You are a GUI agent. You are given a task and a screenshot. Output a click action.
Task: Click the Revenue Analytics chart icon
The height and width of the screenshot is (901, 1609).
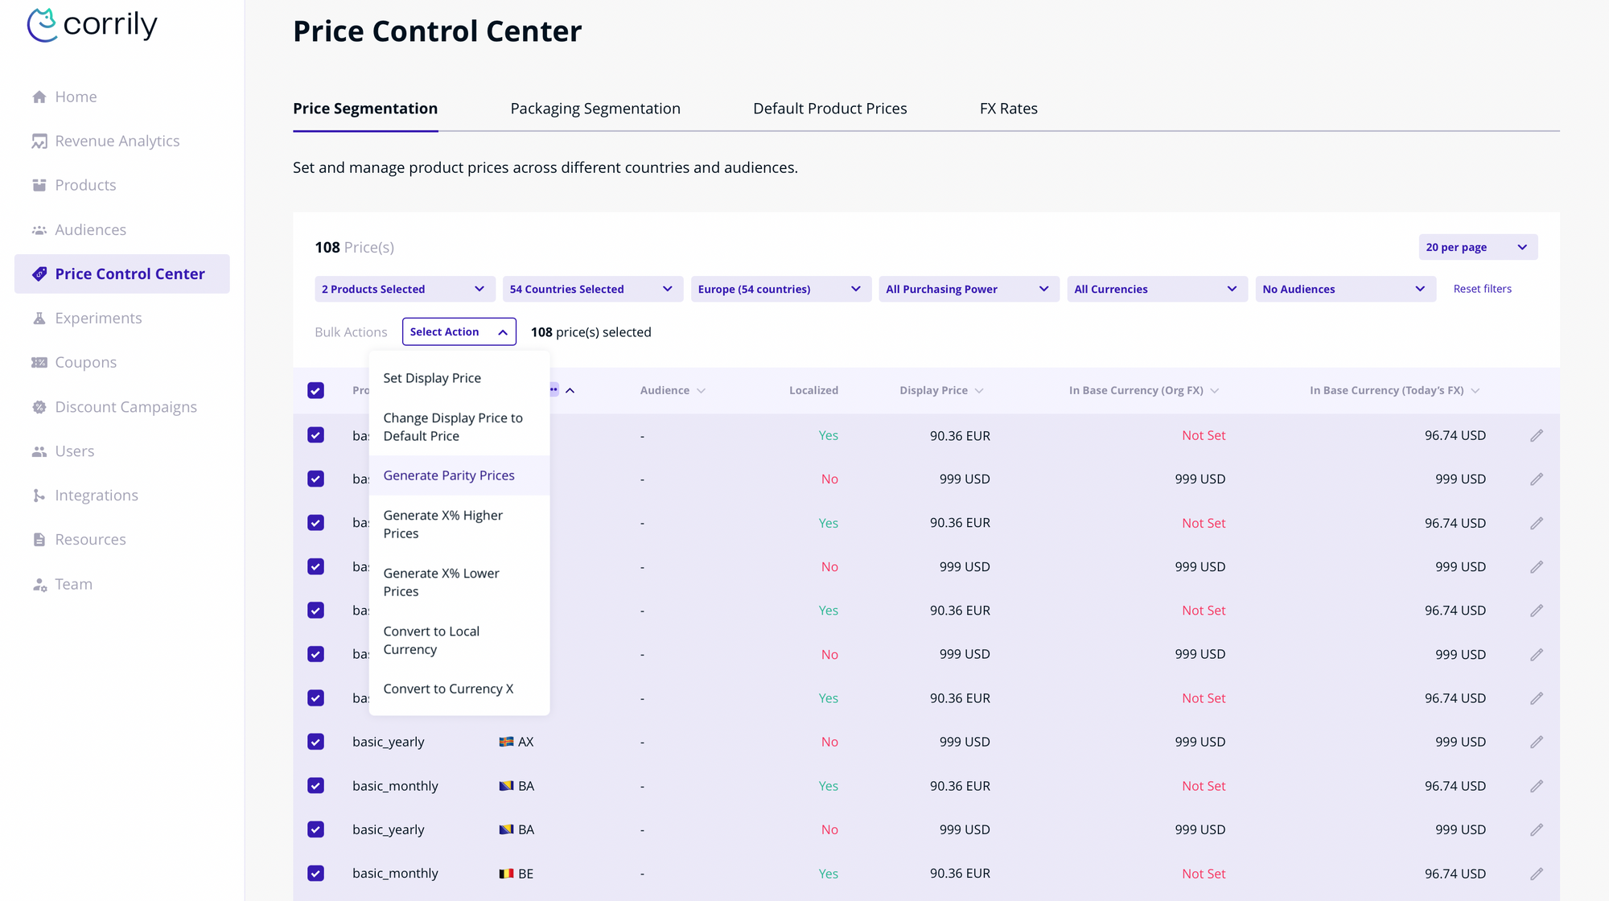tap(39, 141)
